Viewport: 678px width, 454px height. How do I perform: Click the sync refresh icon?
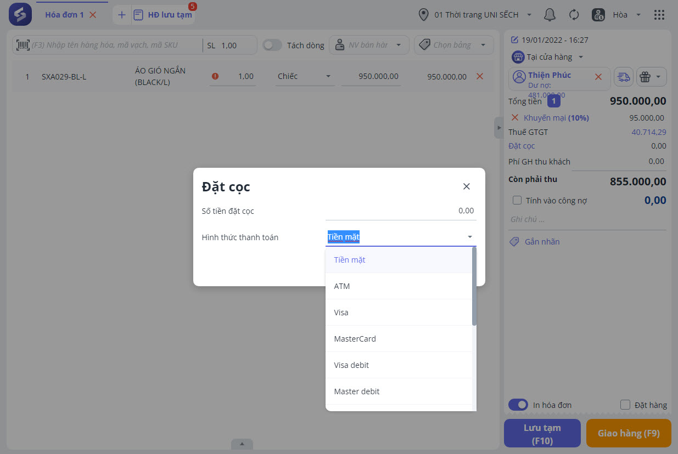574,15
